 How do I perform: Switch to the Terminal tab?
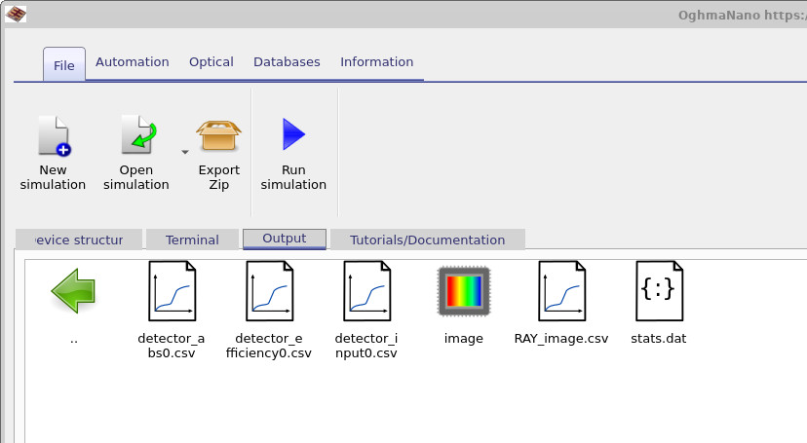(x=192, y=240)
